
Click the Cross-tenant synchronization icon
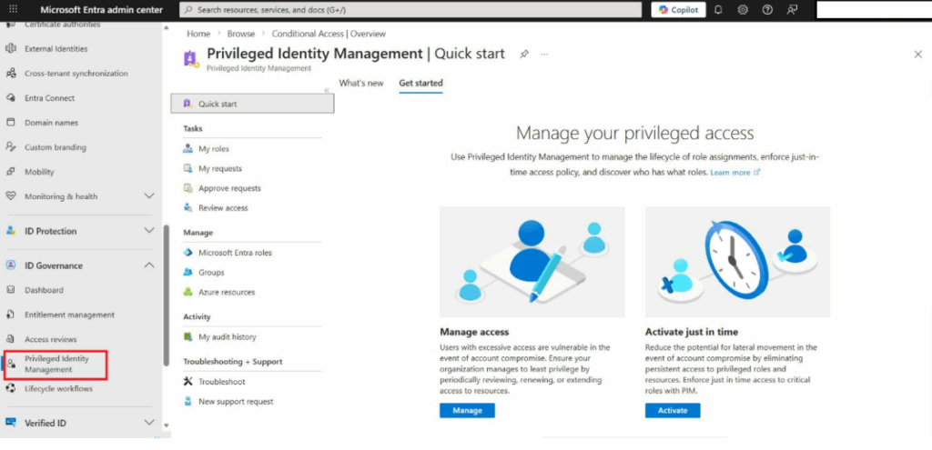coord(11,74)
